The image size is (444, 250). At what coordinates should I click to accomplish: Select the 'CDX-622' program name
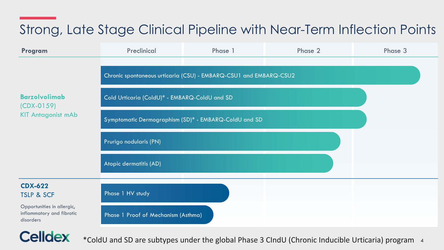(x=34, y=186)
